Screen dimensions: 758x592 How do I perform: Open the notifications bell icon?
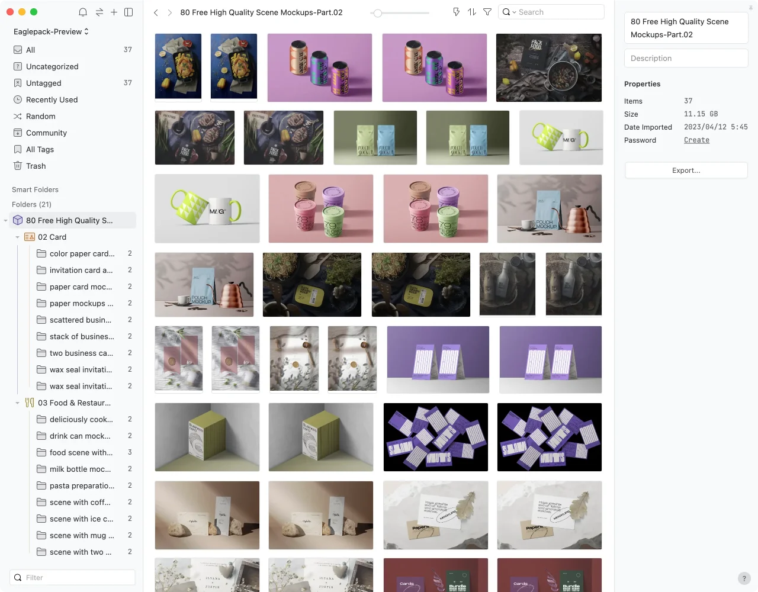(83, 12)
